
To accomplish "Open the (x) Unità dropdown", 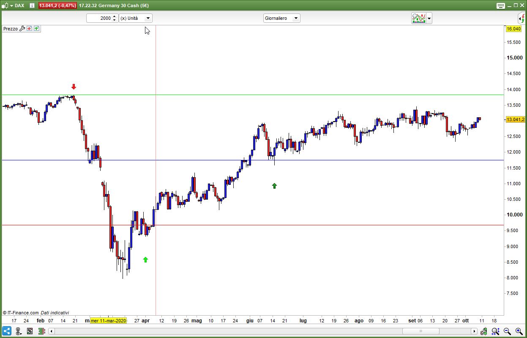I will click(x=135, y=18).
